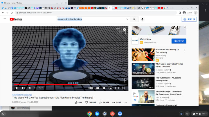Open the Bad Hearing ad thumbnail
209x117 pixels.
[x=143, y=55]
